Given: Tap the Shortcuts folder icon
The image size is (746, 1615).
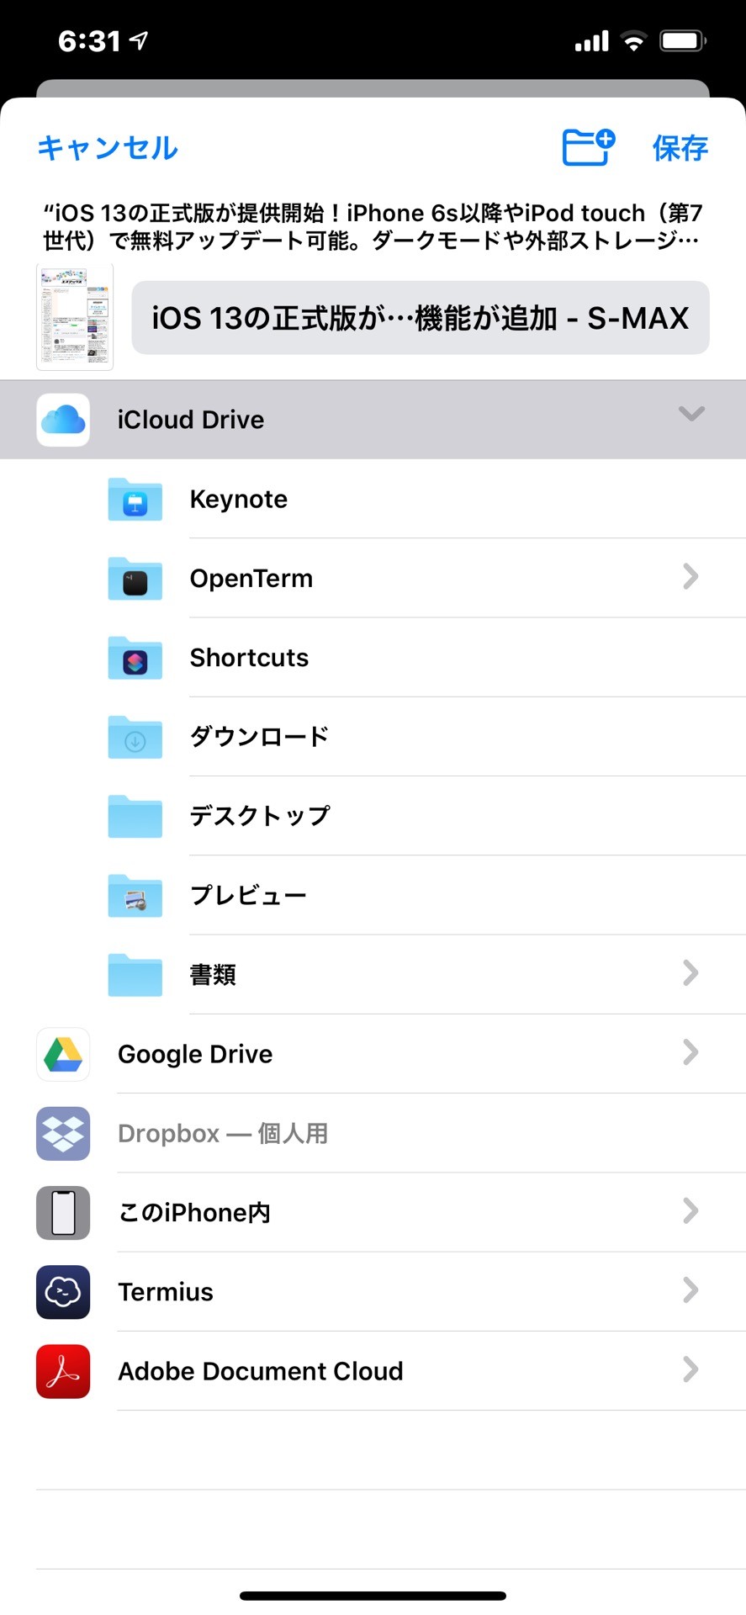Looking at the screenshot, I should (x=135, y=657).
